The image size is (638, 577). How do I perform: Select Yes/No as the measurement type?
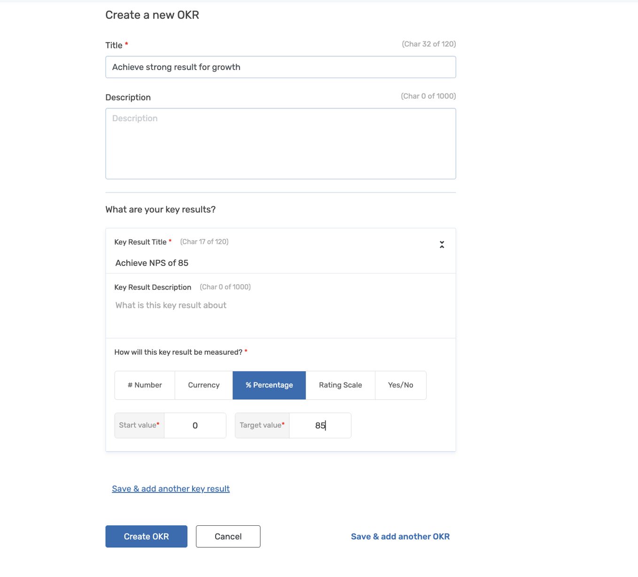tap(400, 385)
